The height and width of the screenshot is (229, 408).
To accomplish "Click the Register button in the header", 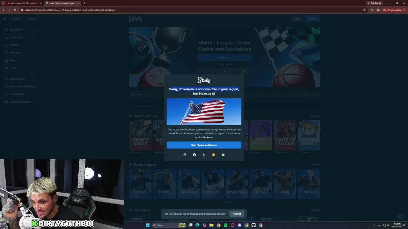I will [x=312, y=18].
